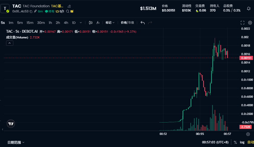This screenshot has width=254, height=147.
Task: Click the 0.00151 current price label
Action: pos(246,58)
